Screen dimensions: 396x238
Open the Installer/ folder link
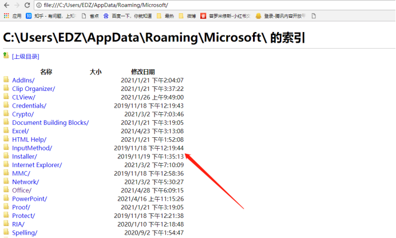pyautogui.click(x=25, y=157)
